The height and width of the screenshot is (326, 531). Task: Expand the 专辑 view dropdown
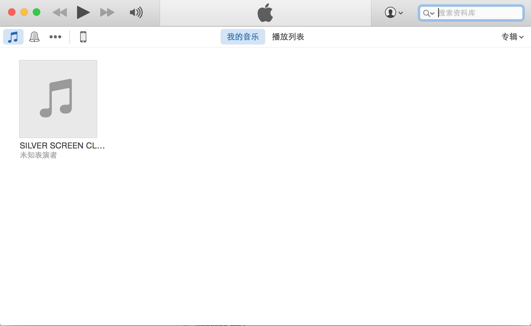[x=512, y=37]
